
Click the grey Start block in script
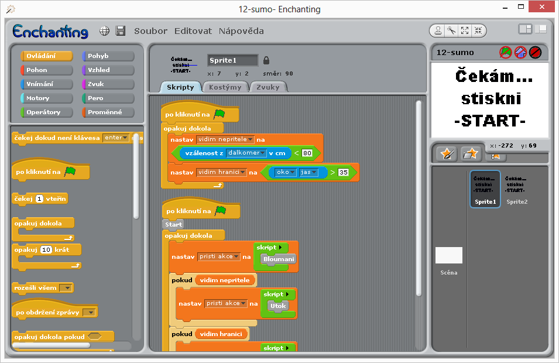pos(174,224)
